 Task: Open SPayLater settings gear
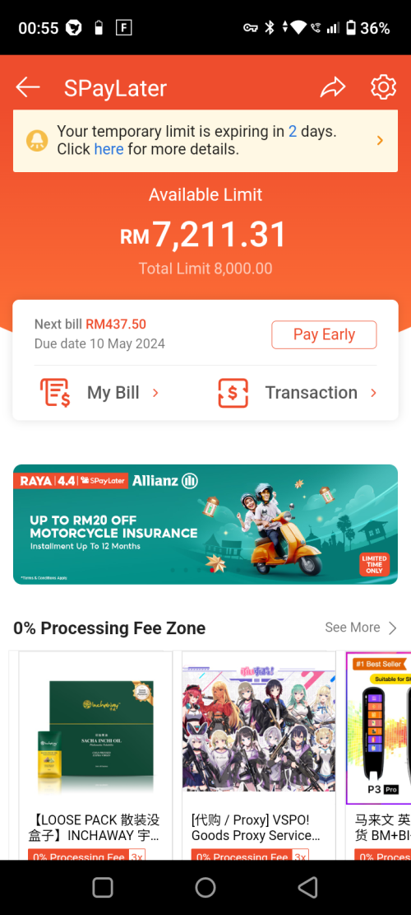384,87
